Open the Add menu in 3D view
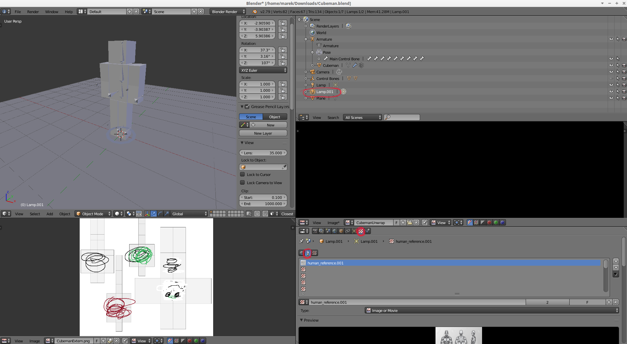Image resolution: width=627 pixels, height=344 pixels. [50, 214]
